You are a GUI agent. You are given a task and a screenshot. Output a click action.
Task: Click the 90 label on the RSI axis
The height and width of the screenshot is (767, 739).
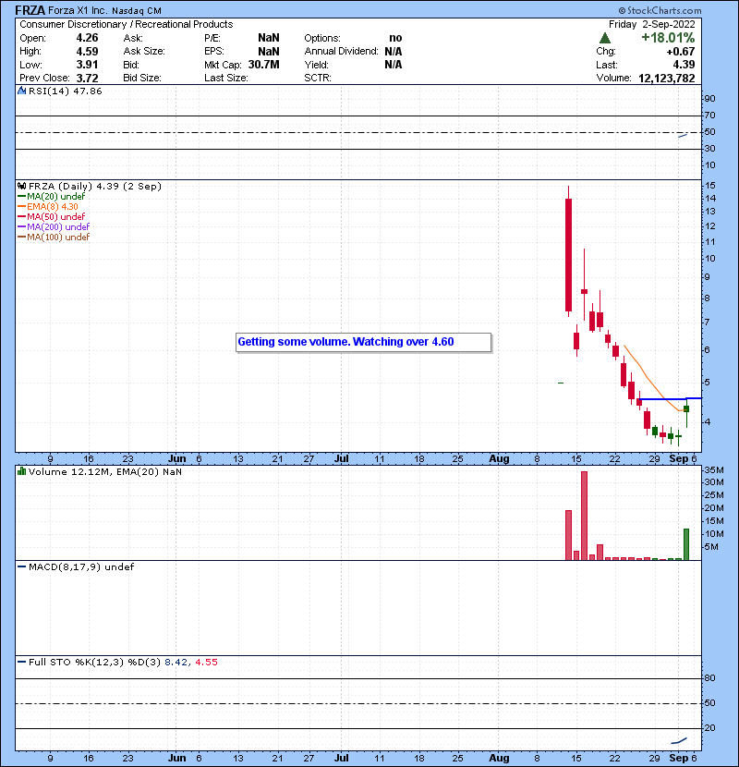[x=709, y=98]
